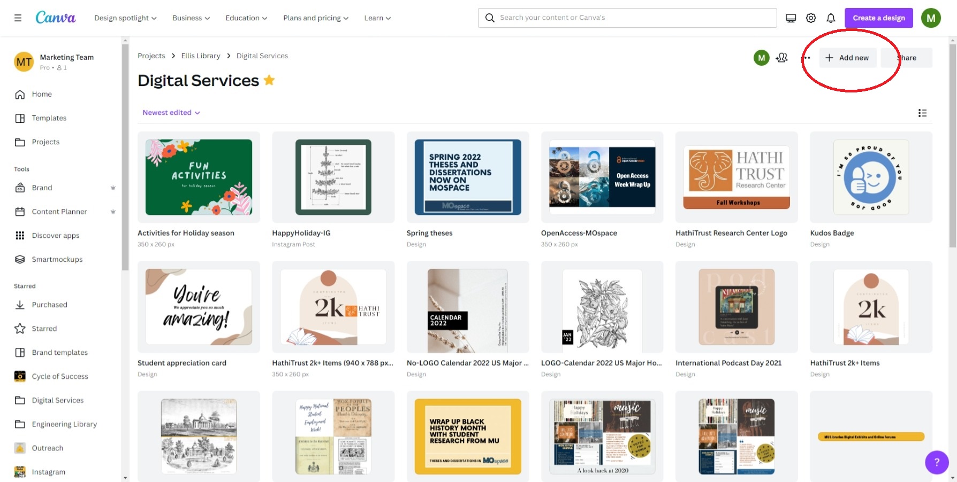Switch to list view icon
The width and height of the screenshot is (957, 482).
coord(922,113)
